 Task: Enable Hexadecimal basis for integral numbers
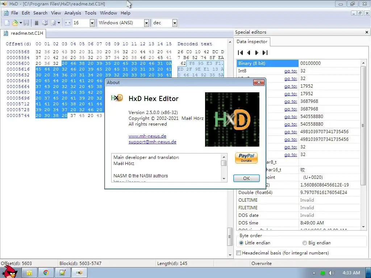pyautogui.click(x=283, y=253)
